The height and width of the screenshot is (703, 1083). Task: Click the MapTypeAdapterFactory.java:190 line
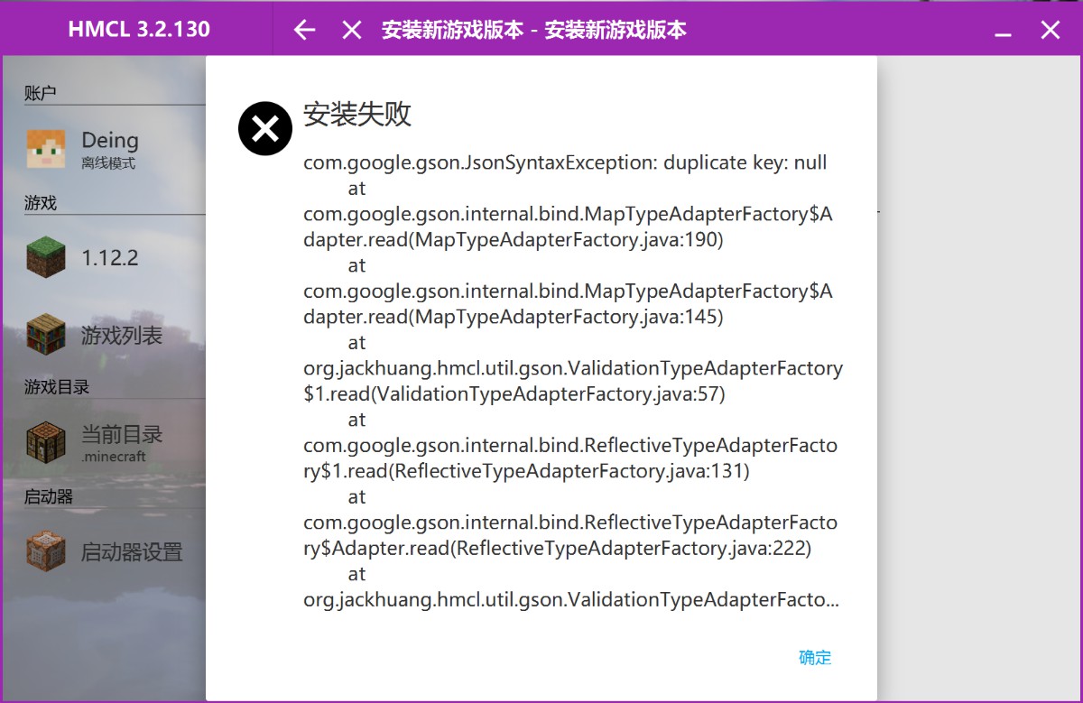click(514, 240)
